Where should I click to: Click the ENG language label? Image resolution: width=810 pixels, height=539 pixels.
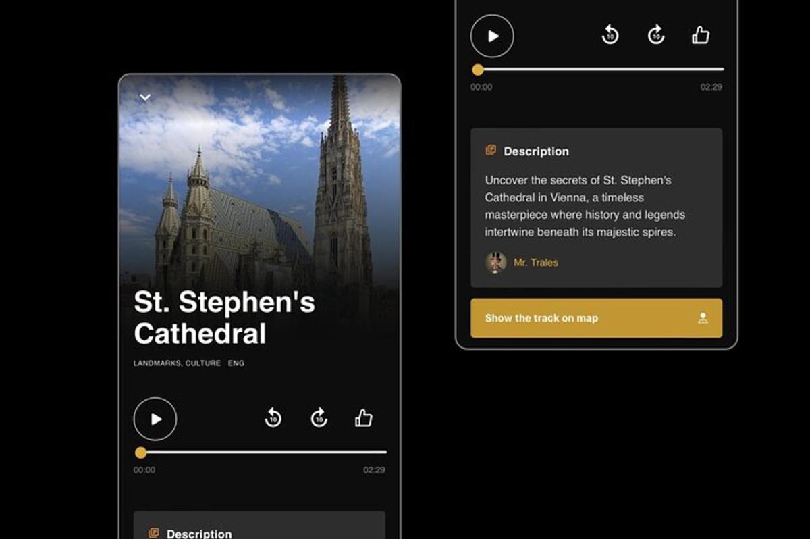[236, 363]
